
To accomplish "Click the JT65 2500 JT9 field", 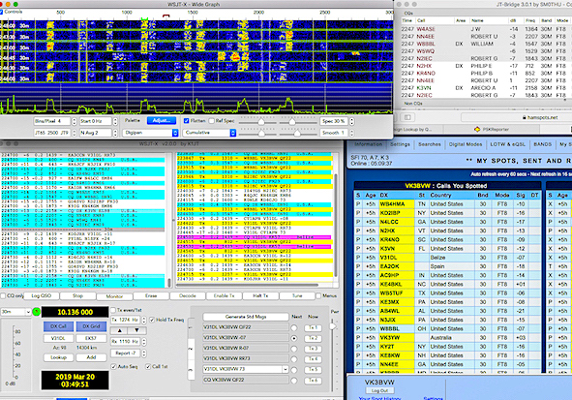I will pos(52,133).
